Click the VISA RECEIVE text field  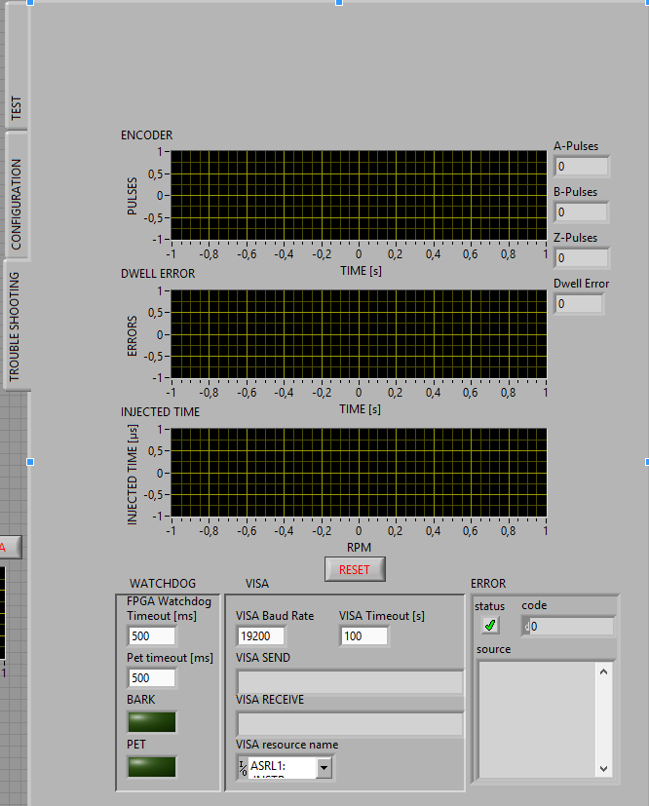pos(350,723)
